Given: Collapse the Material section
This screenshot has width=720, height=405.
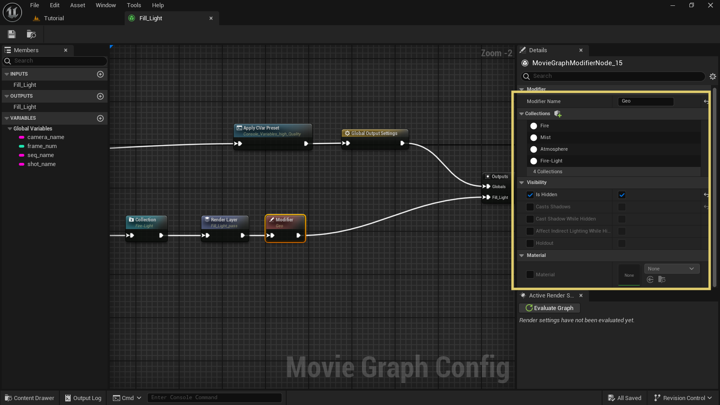Looking at the screenshot, I should click(522, 256).
